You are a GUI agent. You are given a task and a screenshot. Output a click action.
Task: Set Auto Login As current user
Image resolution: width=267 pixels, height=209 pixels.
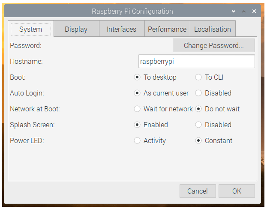click(137, 93)
